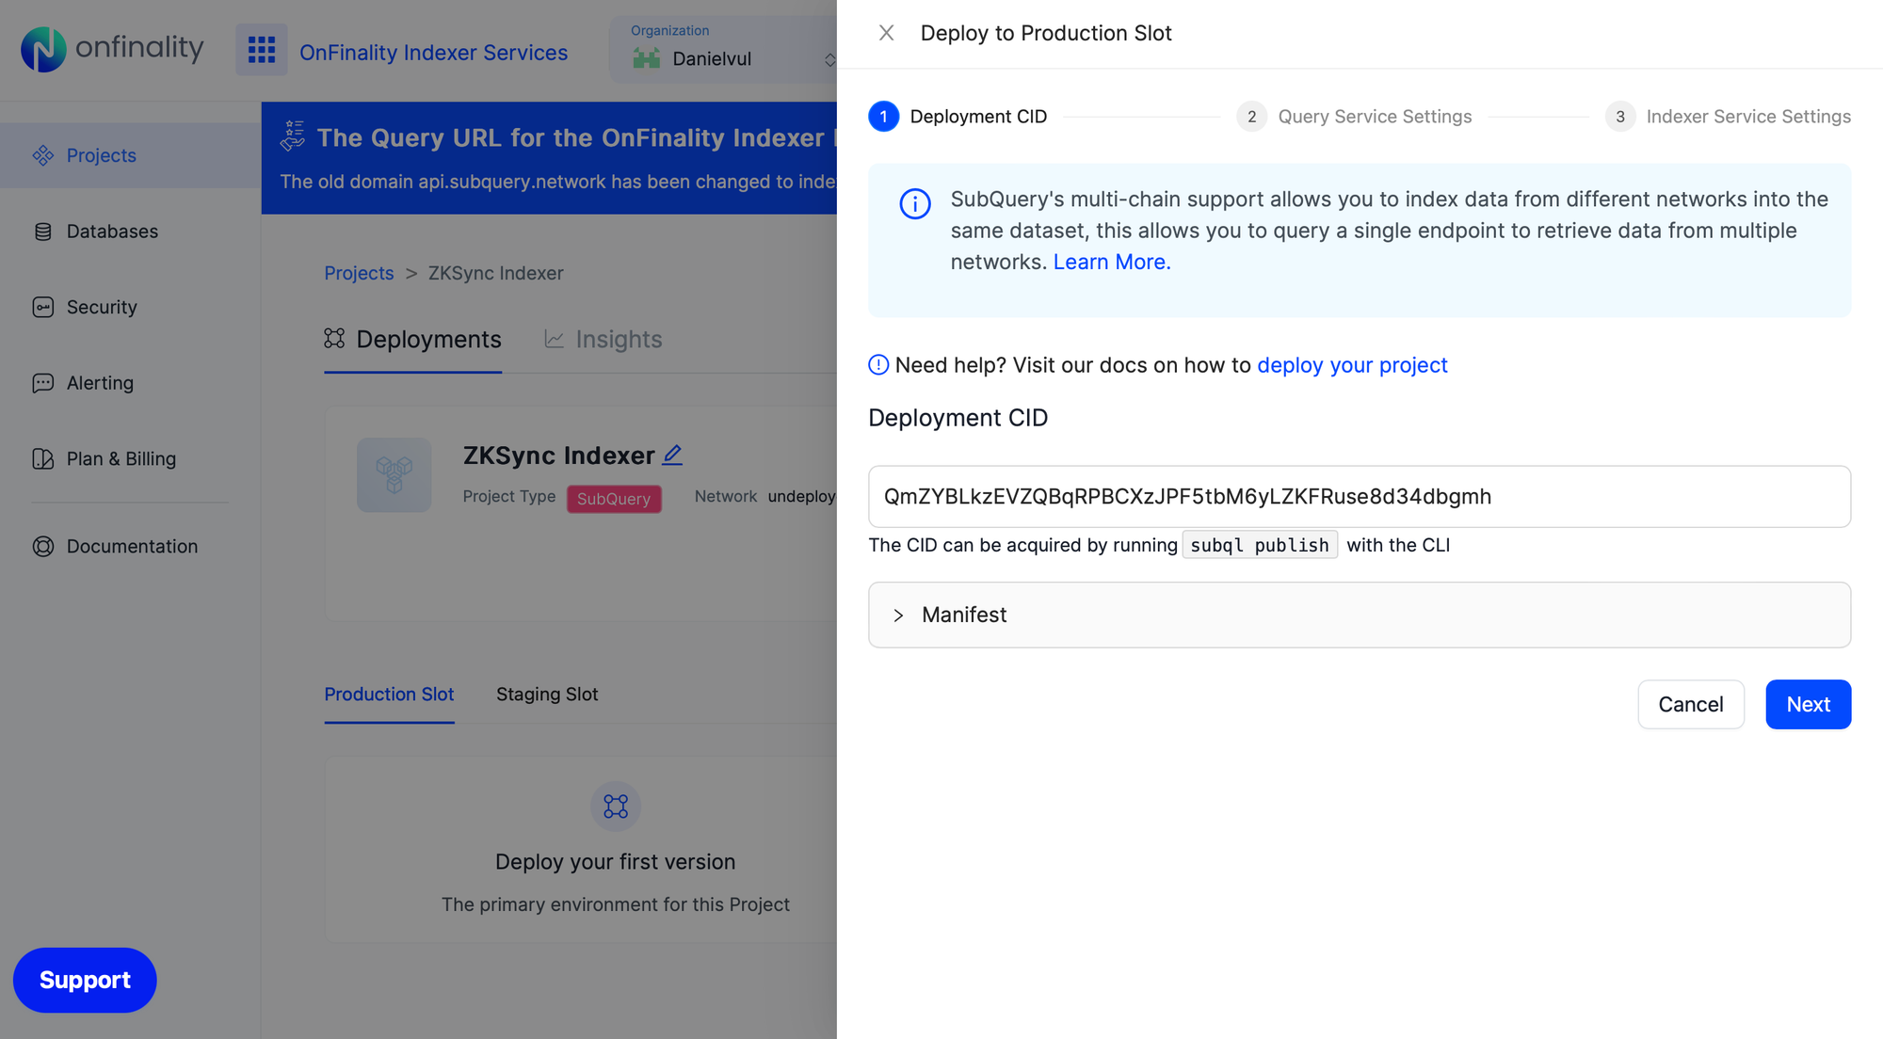Open the deploy your project link
The width and height of the screenshot is (1883, 1039).
pyautogui.click(x=1352, y=365)
